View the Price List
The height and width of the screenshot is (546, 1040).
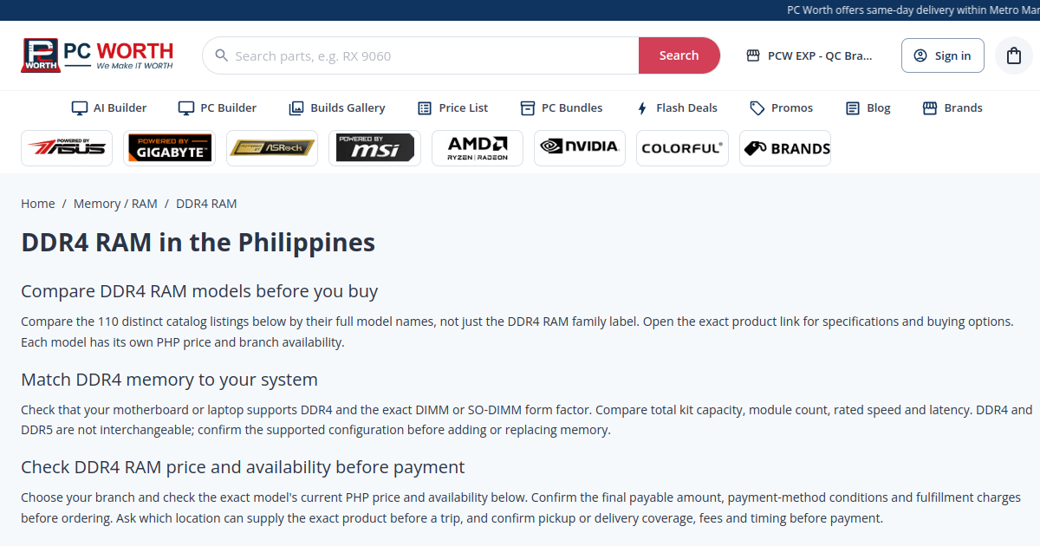tap(453, 108)
